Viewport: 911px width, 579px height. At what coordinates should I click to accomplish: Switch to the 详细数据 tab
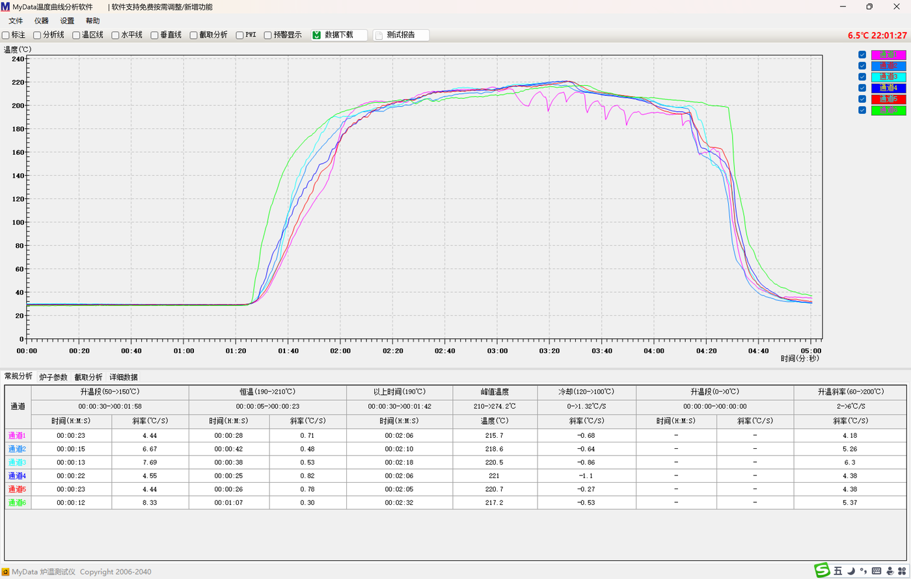[x=124, y=377]
